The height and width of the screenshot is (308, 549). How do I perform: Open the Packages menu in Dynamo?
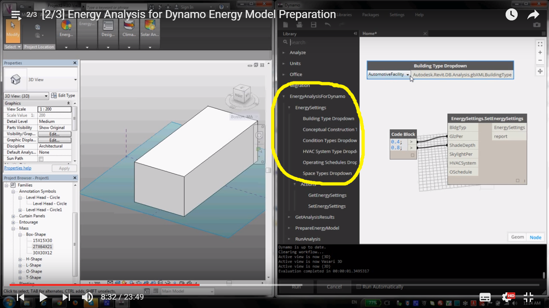(x=370, y=15)
